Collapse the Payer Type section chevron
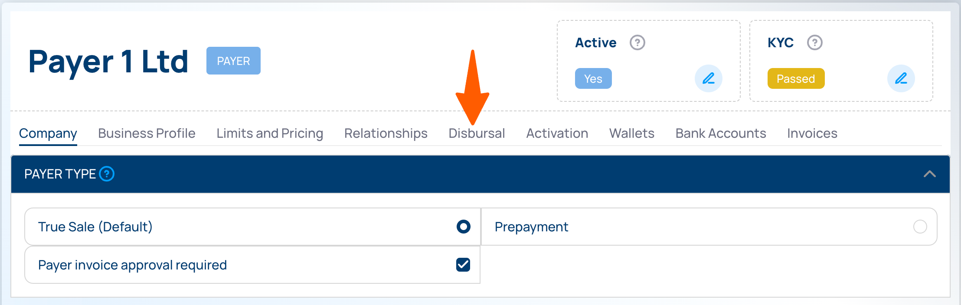The height and width of the screenshot is (305, 961). pos(929,174)
